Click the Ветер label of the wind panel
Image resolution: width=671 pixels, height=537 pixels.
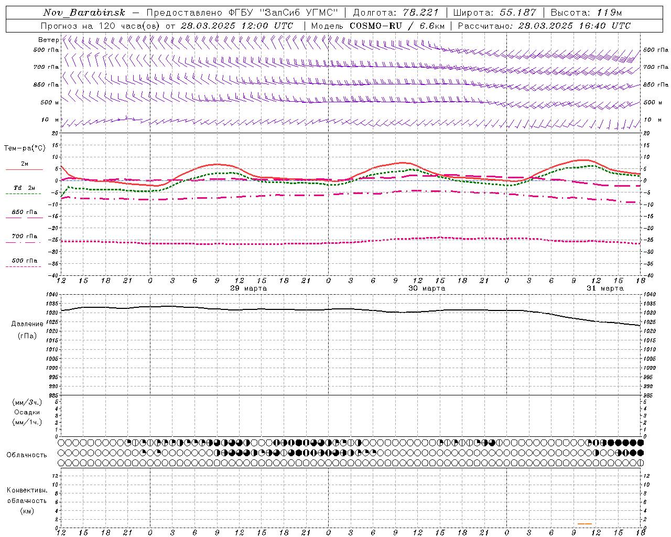coord(49,40)
